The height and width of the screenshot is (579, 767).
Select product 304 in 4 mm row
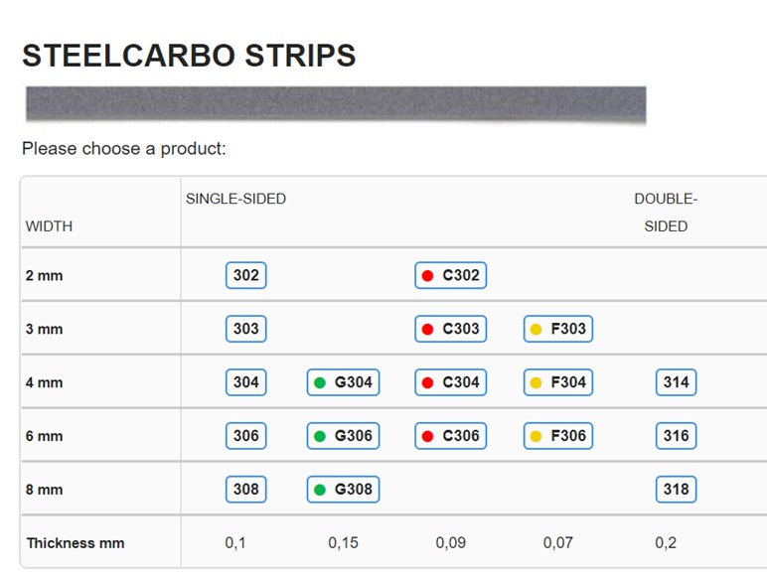point(246,382)
